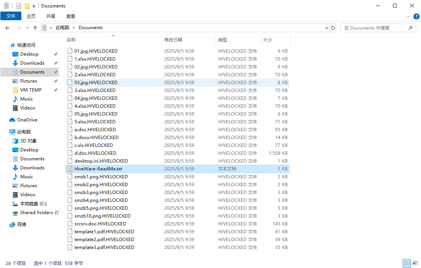Screen dimensions: 421x268
Task: Switch to the 查看 ribbon tab
Action: tap(71, 16)
